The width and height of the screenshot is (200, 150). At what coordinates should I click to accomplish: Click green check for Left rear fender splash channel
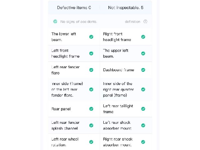(x=91, y=125)
